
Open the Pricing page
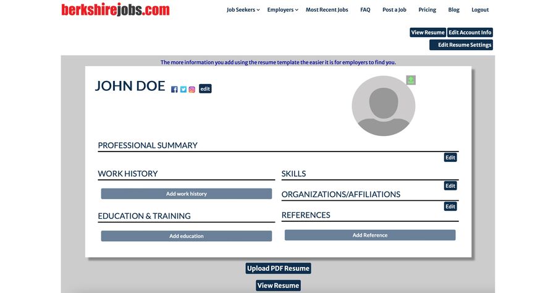coord(427,10)
